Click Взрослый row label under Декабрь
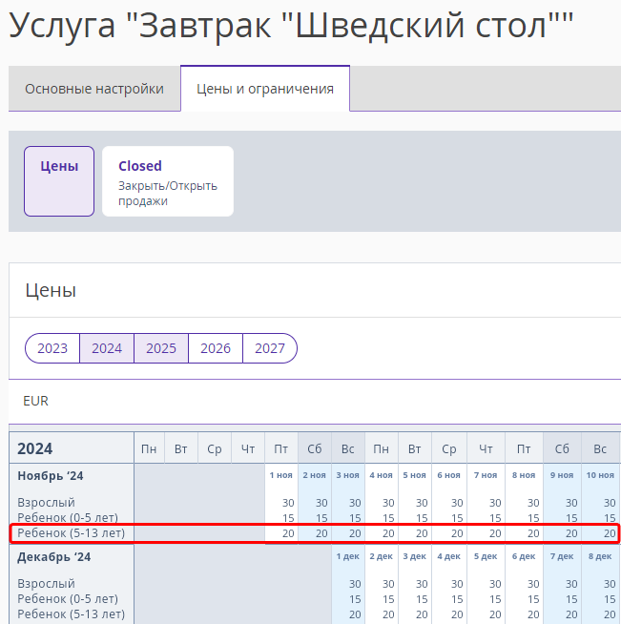621x624 pixels. tap(46, 584)
